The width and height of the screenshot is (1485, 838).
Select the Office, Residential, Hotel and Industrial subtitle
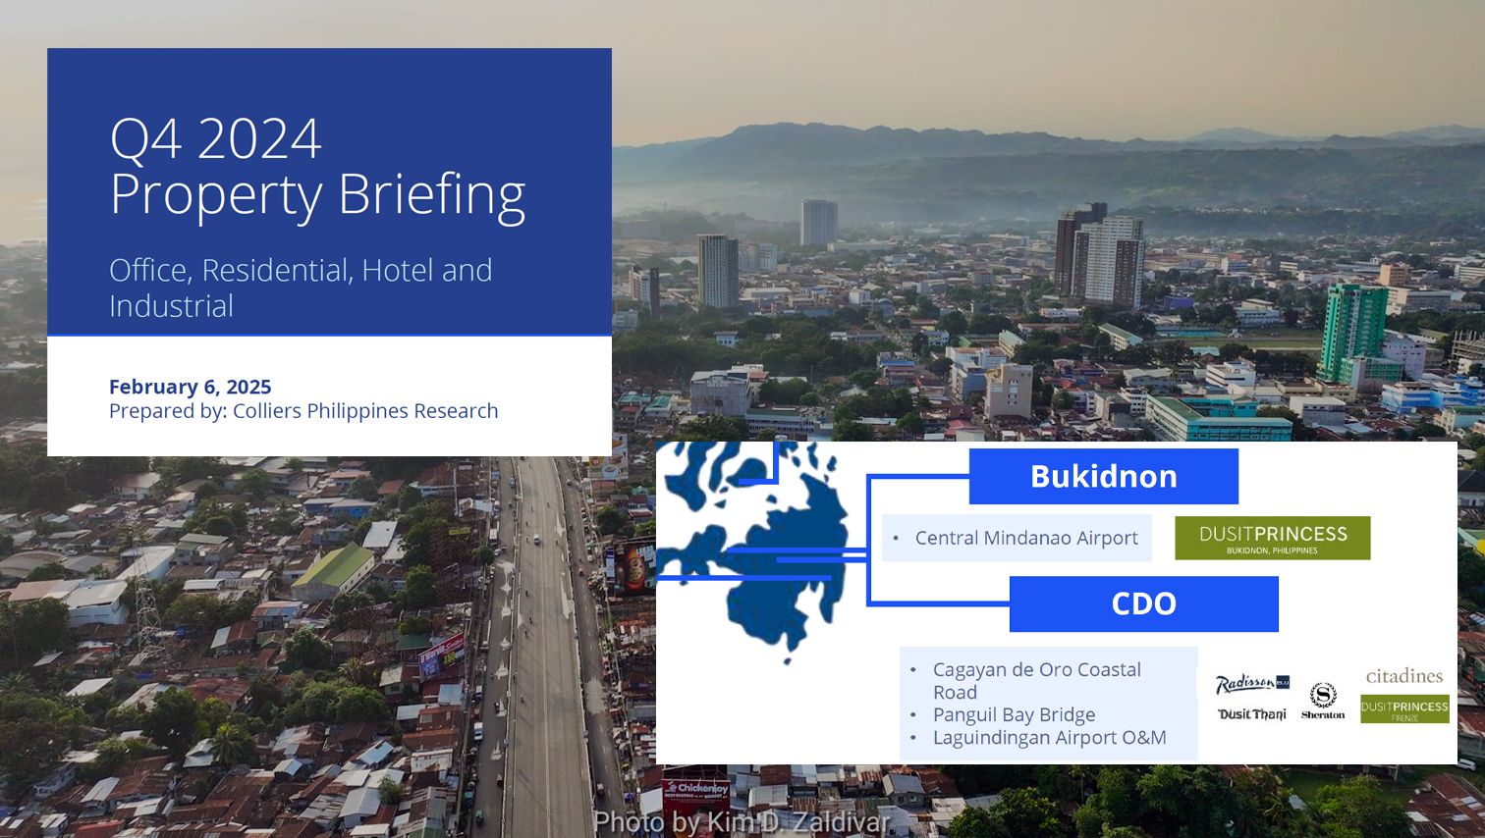click(x=301, y=288)
